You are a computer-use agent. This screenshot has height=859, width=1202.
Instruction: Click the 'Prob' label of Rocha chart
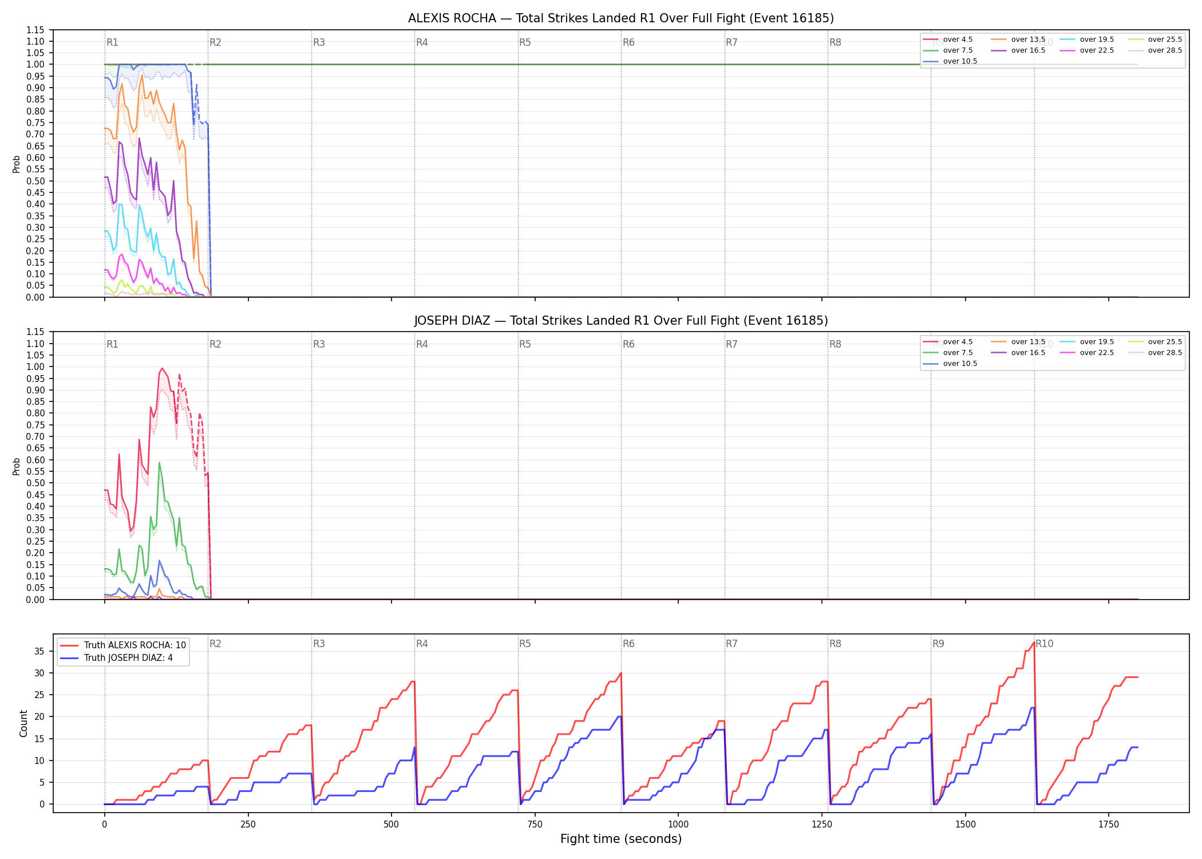pos(17,164)
